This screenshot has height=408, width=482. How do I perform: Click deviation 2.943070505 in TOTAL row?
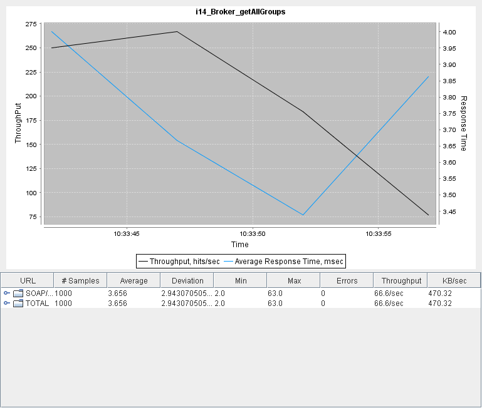tap(187, 303)
